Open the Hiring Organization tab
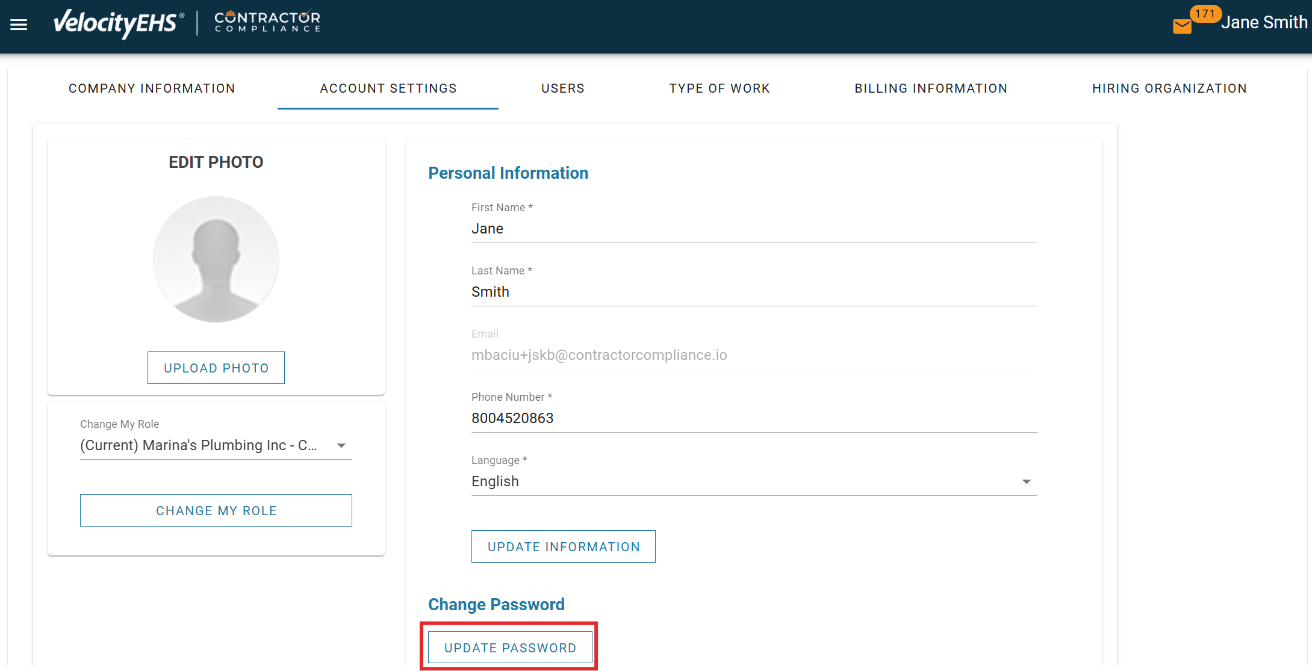1312x671 pixels. [x=1169, y=88]
